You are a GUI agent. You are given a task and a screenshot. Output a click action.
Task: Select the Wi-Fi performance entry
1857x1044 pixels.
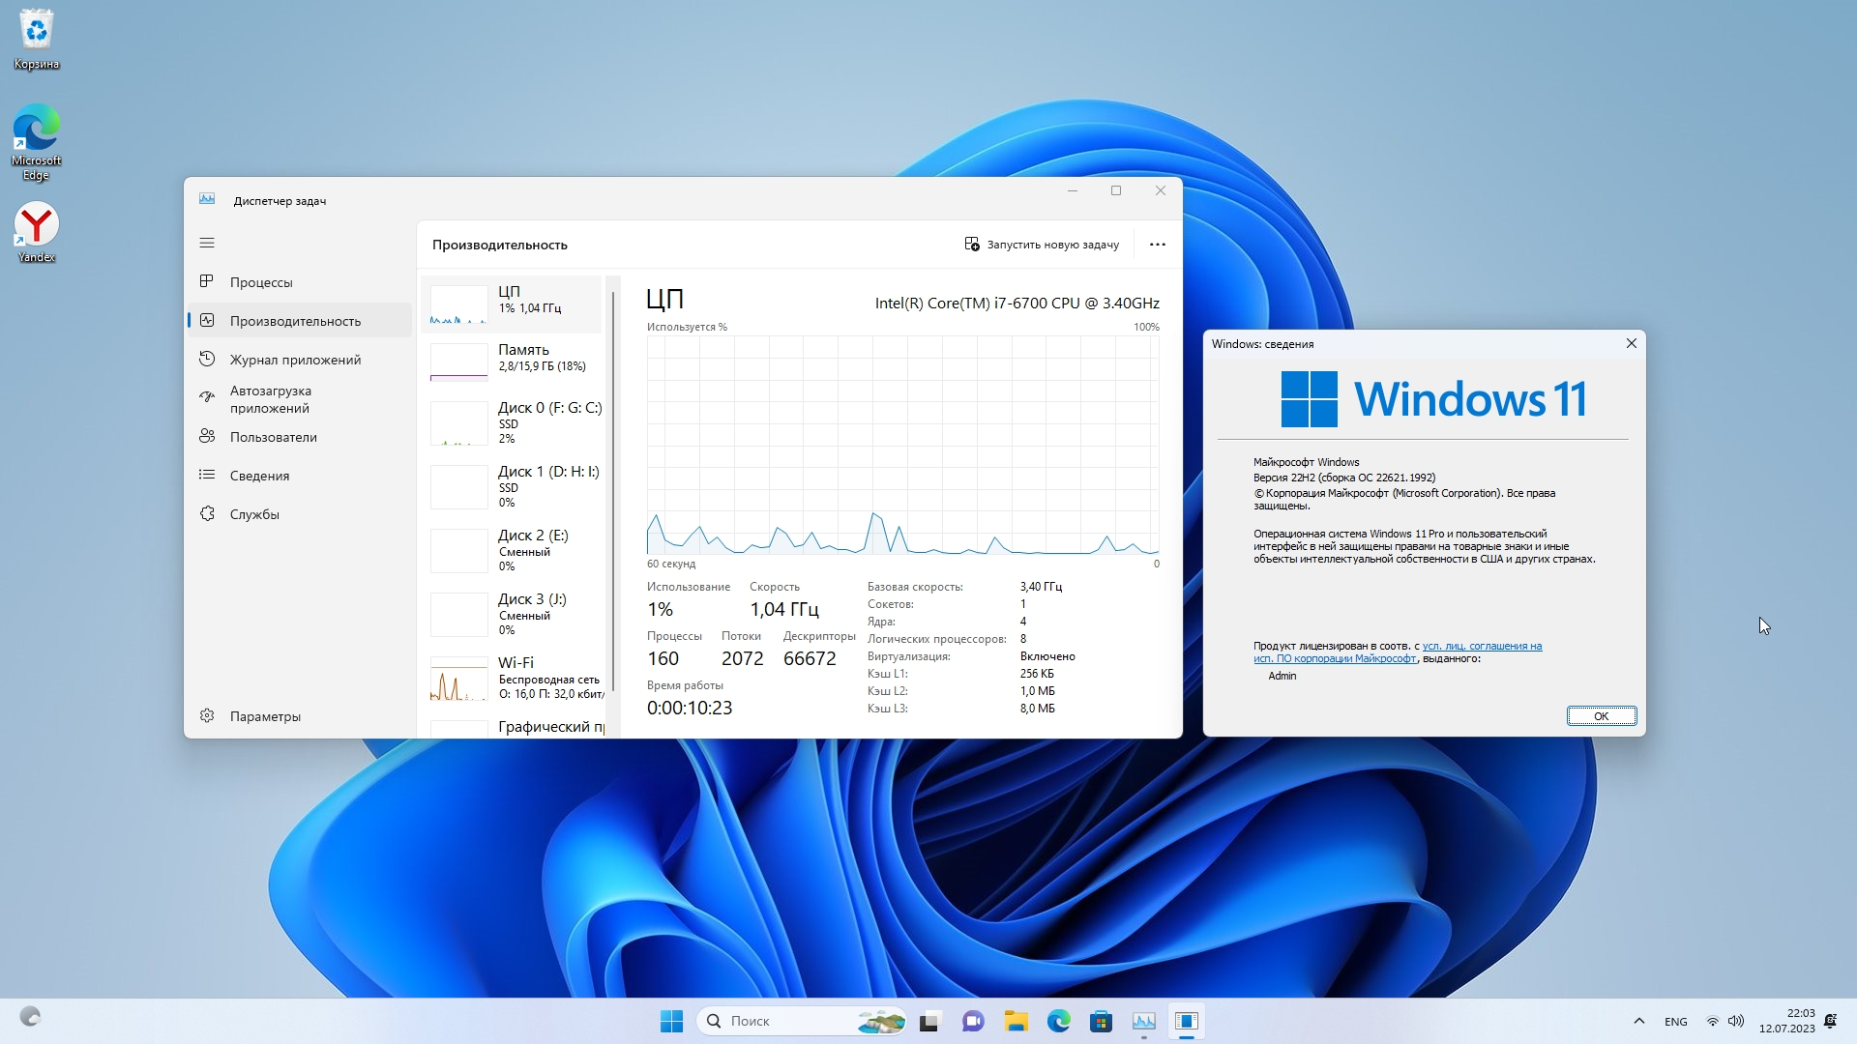click(516, 677)
